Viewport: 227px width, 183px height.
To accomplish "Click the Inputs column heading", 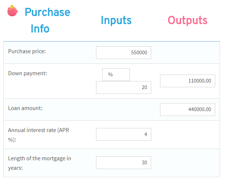I will click(x=116, y=20).
